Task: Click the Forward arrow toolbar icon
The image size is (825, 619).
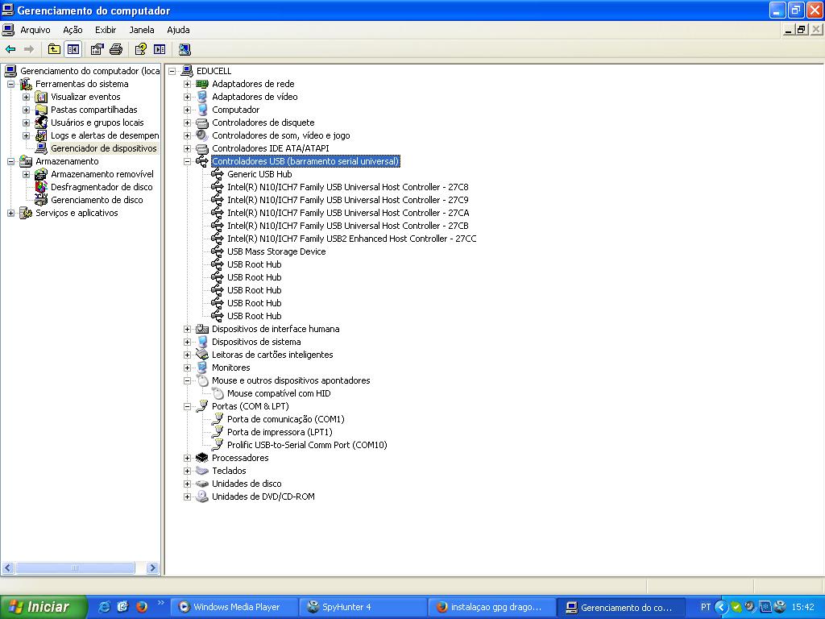Action: tap(29, 49)
